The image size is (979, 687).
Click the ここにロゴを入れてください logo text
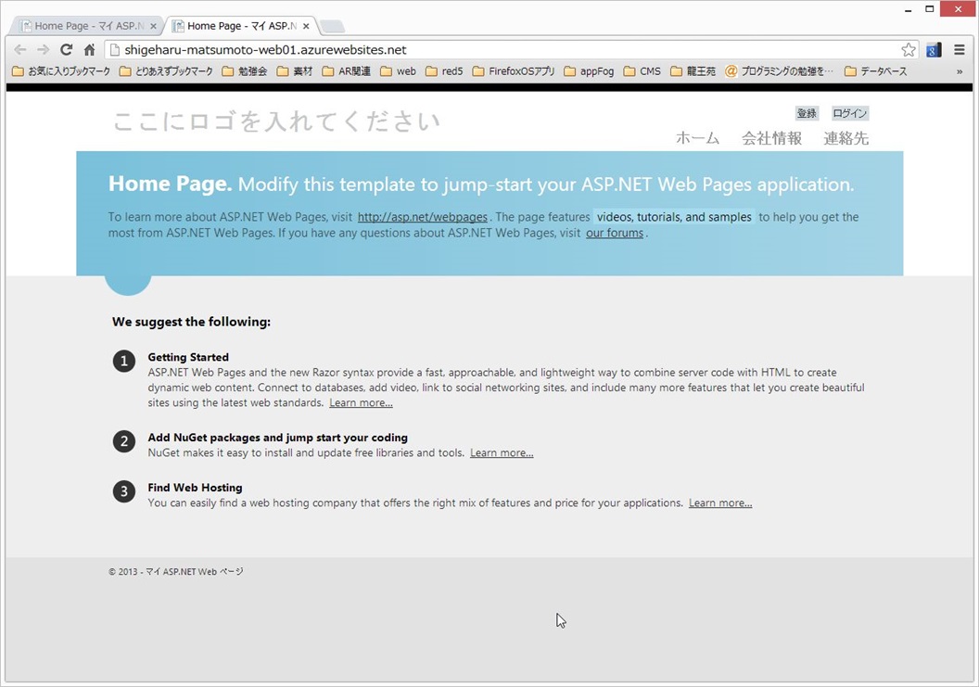tap(276, 121)
